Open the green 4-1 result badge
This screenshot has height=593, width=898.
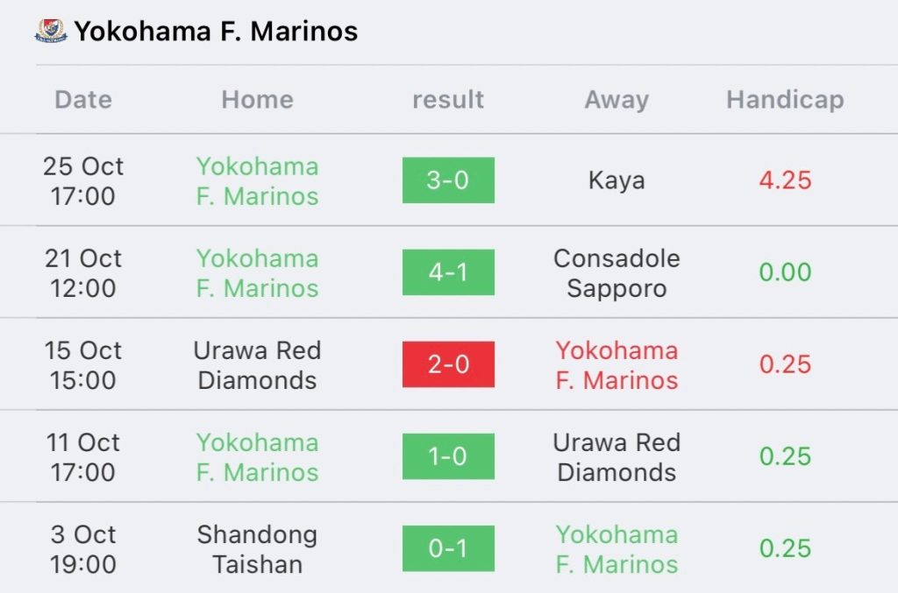pos(448,272)
